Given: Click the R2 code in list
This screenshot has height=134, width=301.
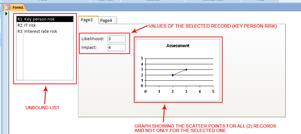Looking at the screenshot, I should 20,25.
